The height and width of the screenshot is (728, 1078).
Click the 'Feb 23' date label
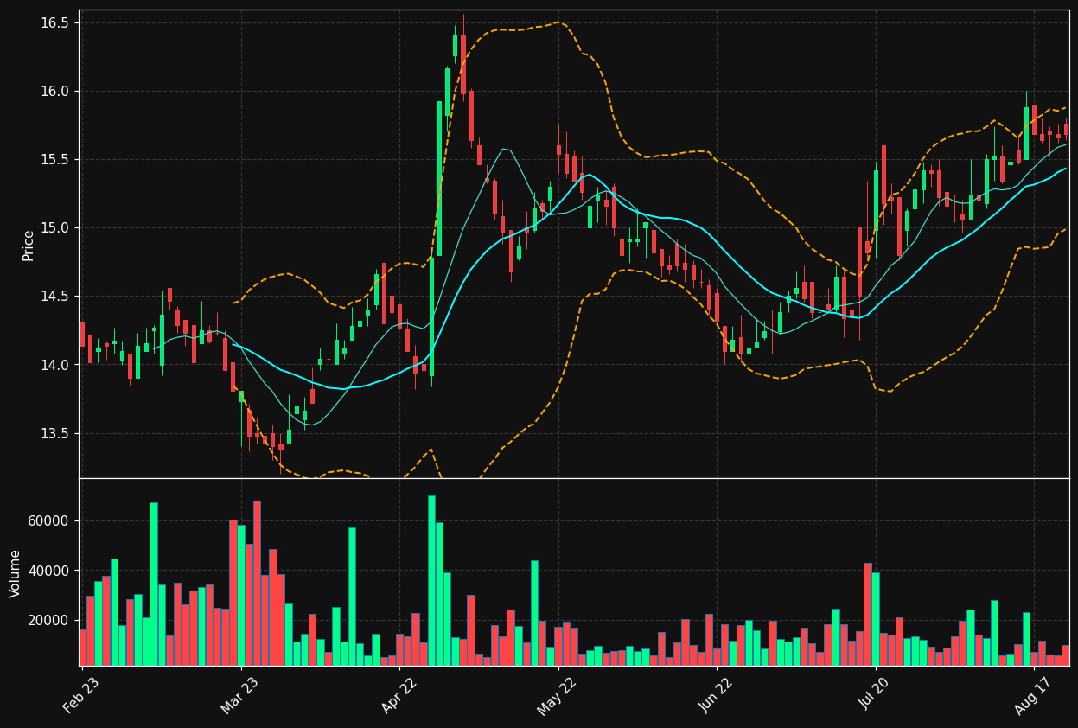click(80, 694)
